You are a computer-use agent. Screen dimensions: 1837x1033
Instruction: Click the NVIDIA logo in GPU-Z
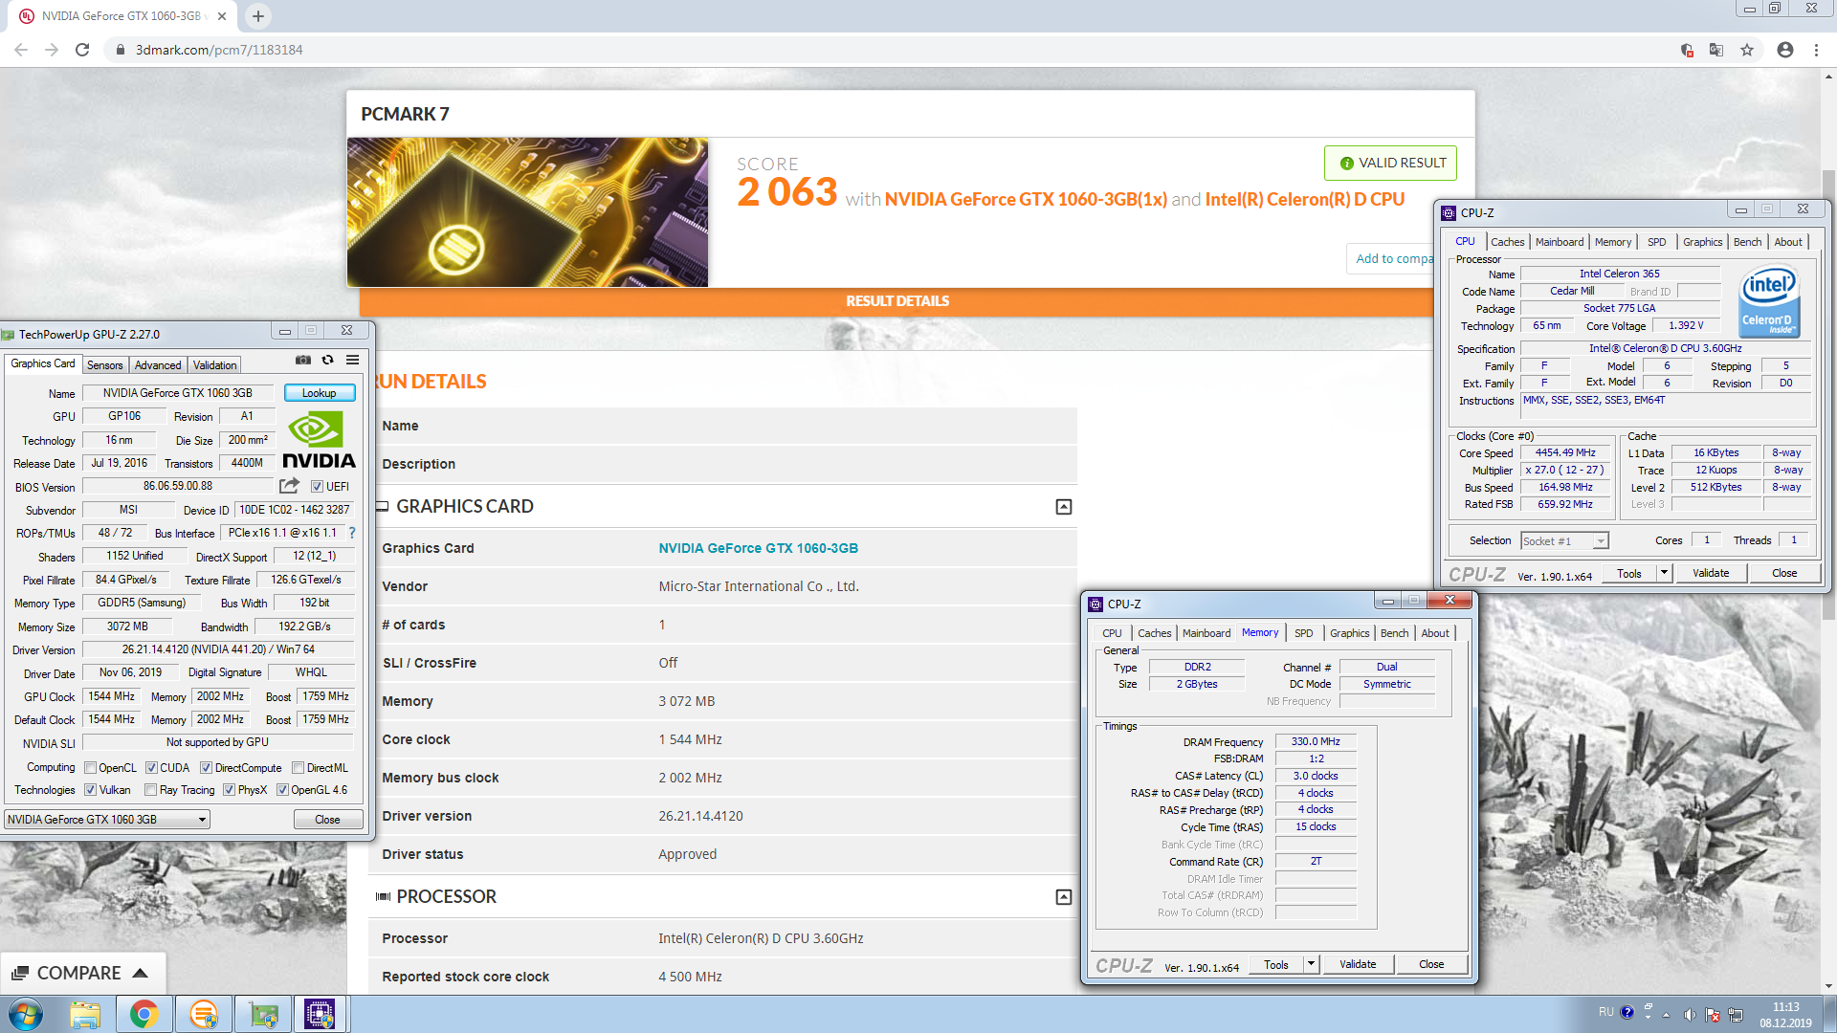[319, 440]
